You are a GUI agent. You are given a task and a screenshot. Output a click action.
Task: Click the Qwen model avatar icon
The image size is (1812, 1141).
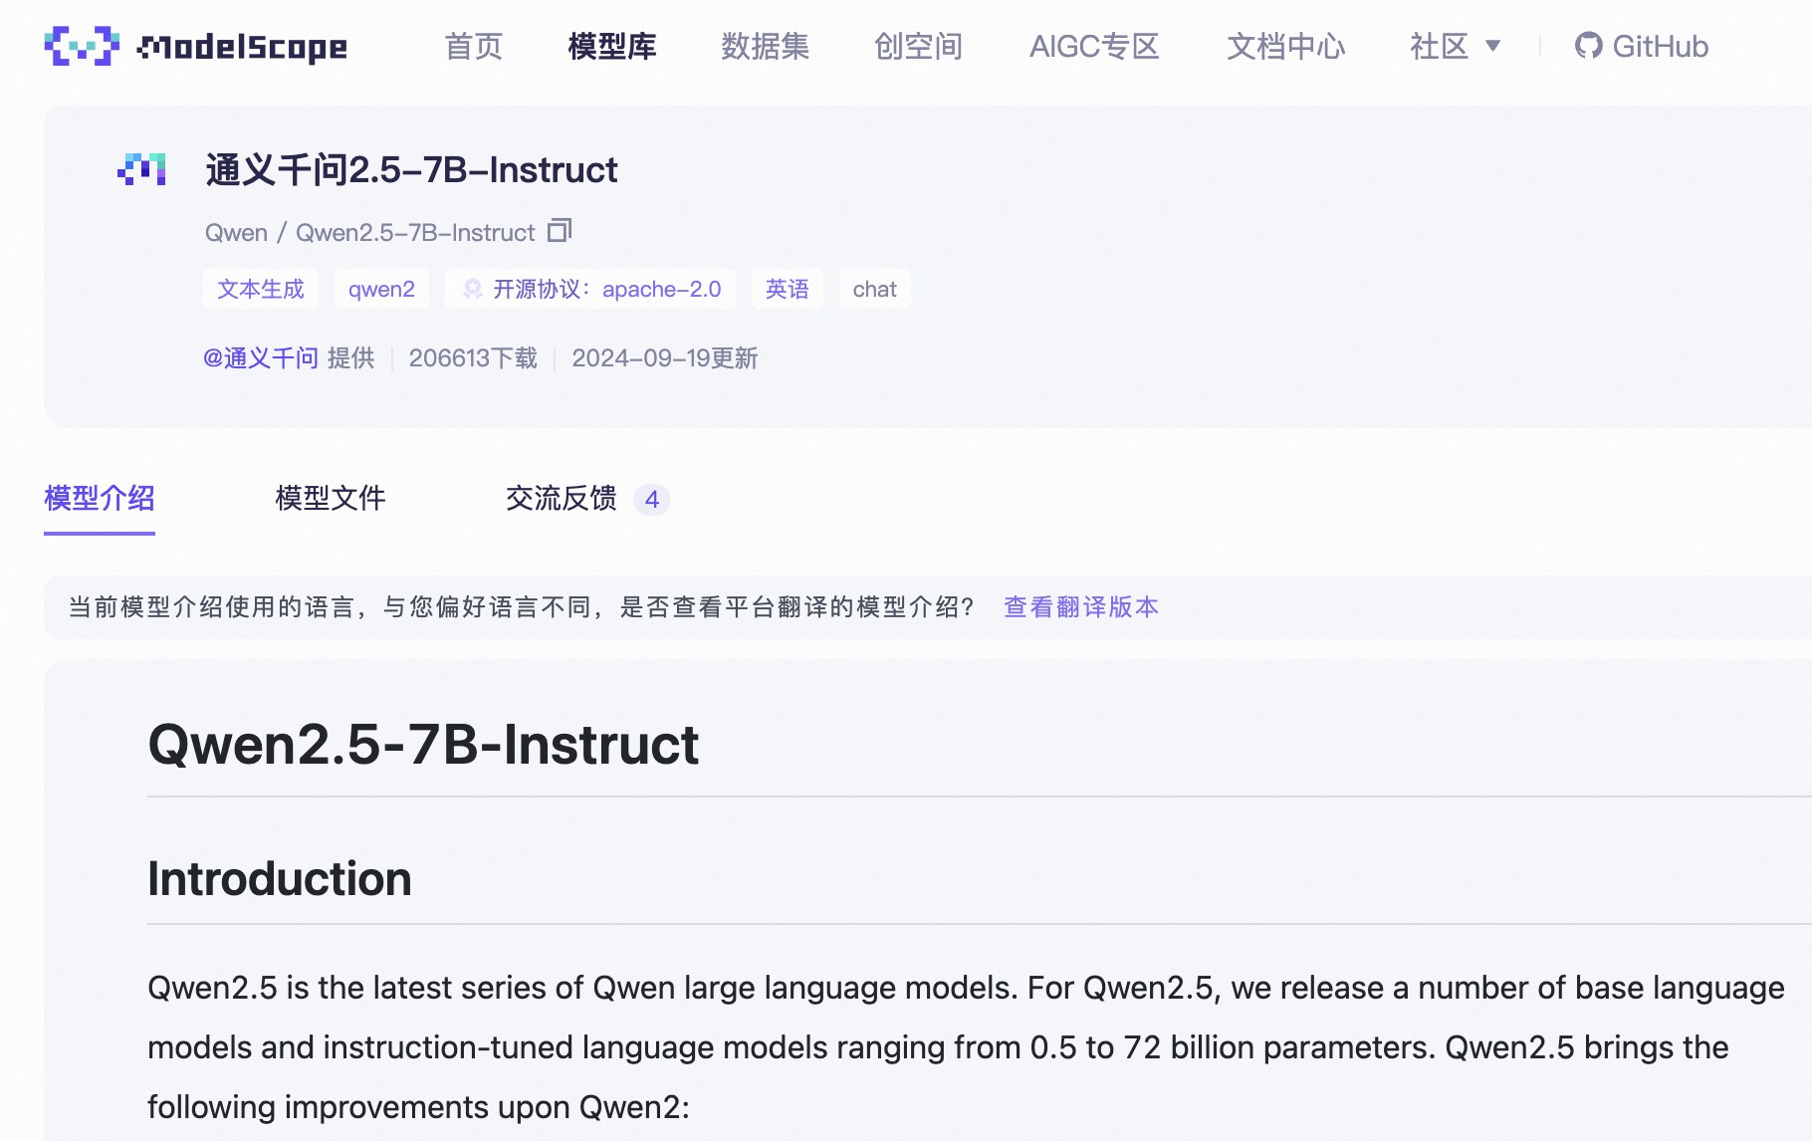pos(141,170)
